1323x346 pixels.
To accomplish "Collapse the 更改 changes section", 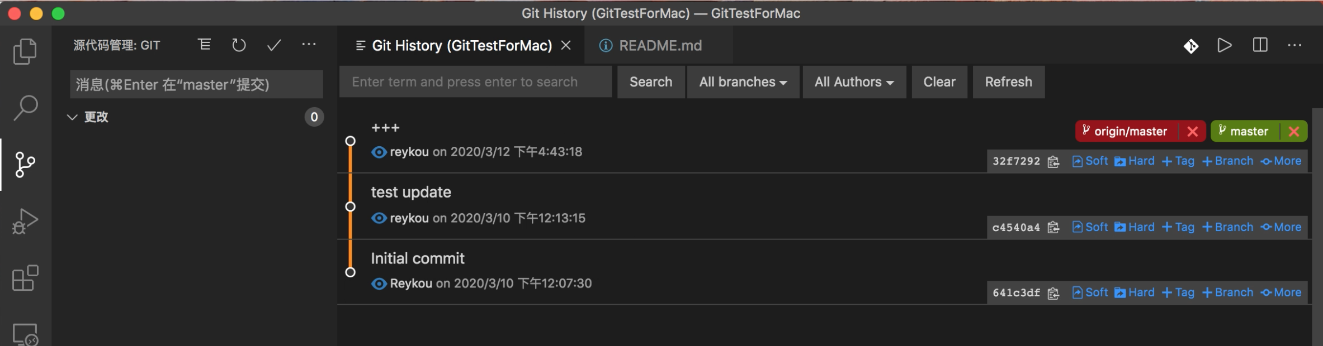I will (72, 117).
